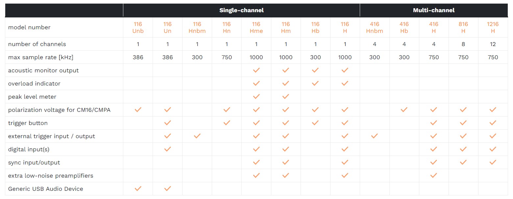This screenshot has height=199, width=513.
Task: Click the Single-channel column header
Action: point(241,10)
